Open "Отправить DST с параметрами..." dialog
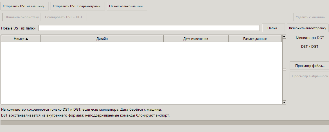 tap(78, 6)
